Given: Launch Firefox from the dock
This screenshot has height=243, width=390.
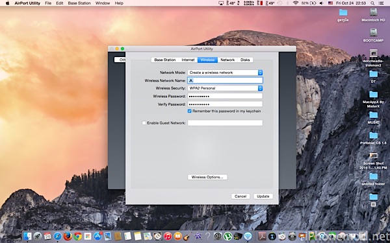Looking at the screenshot, I should 68,237.
